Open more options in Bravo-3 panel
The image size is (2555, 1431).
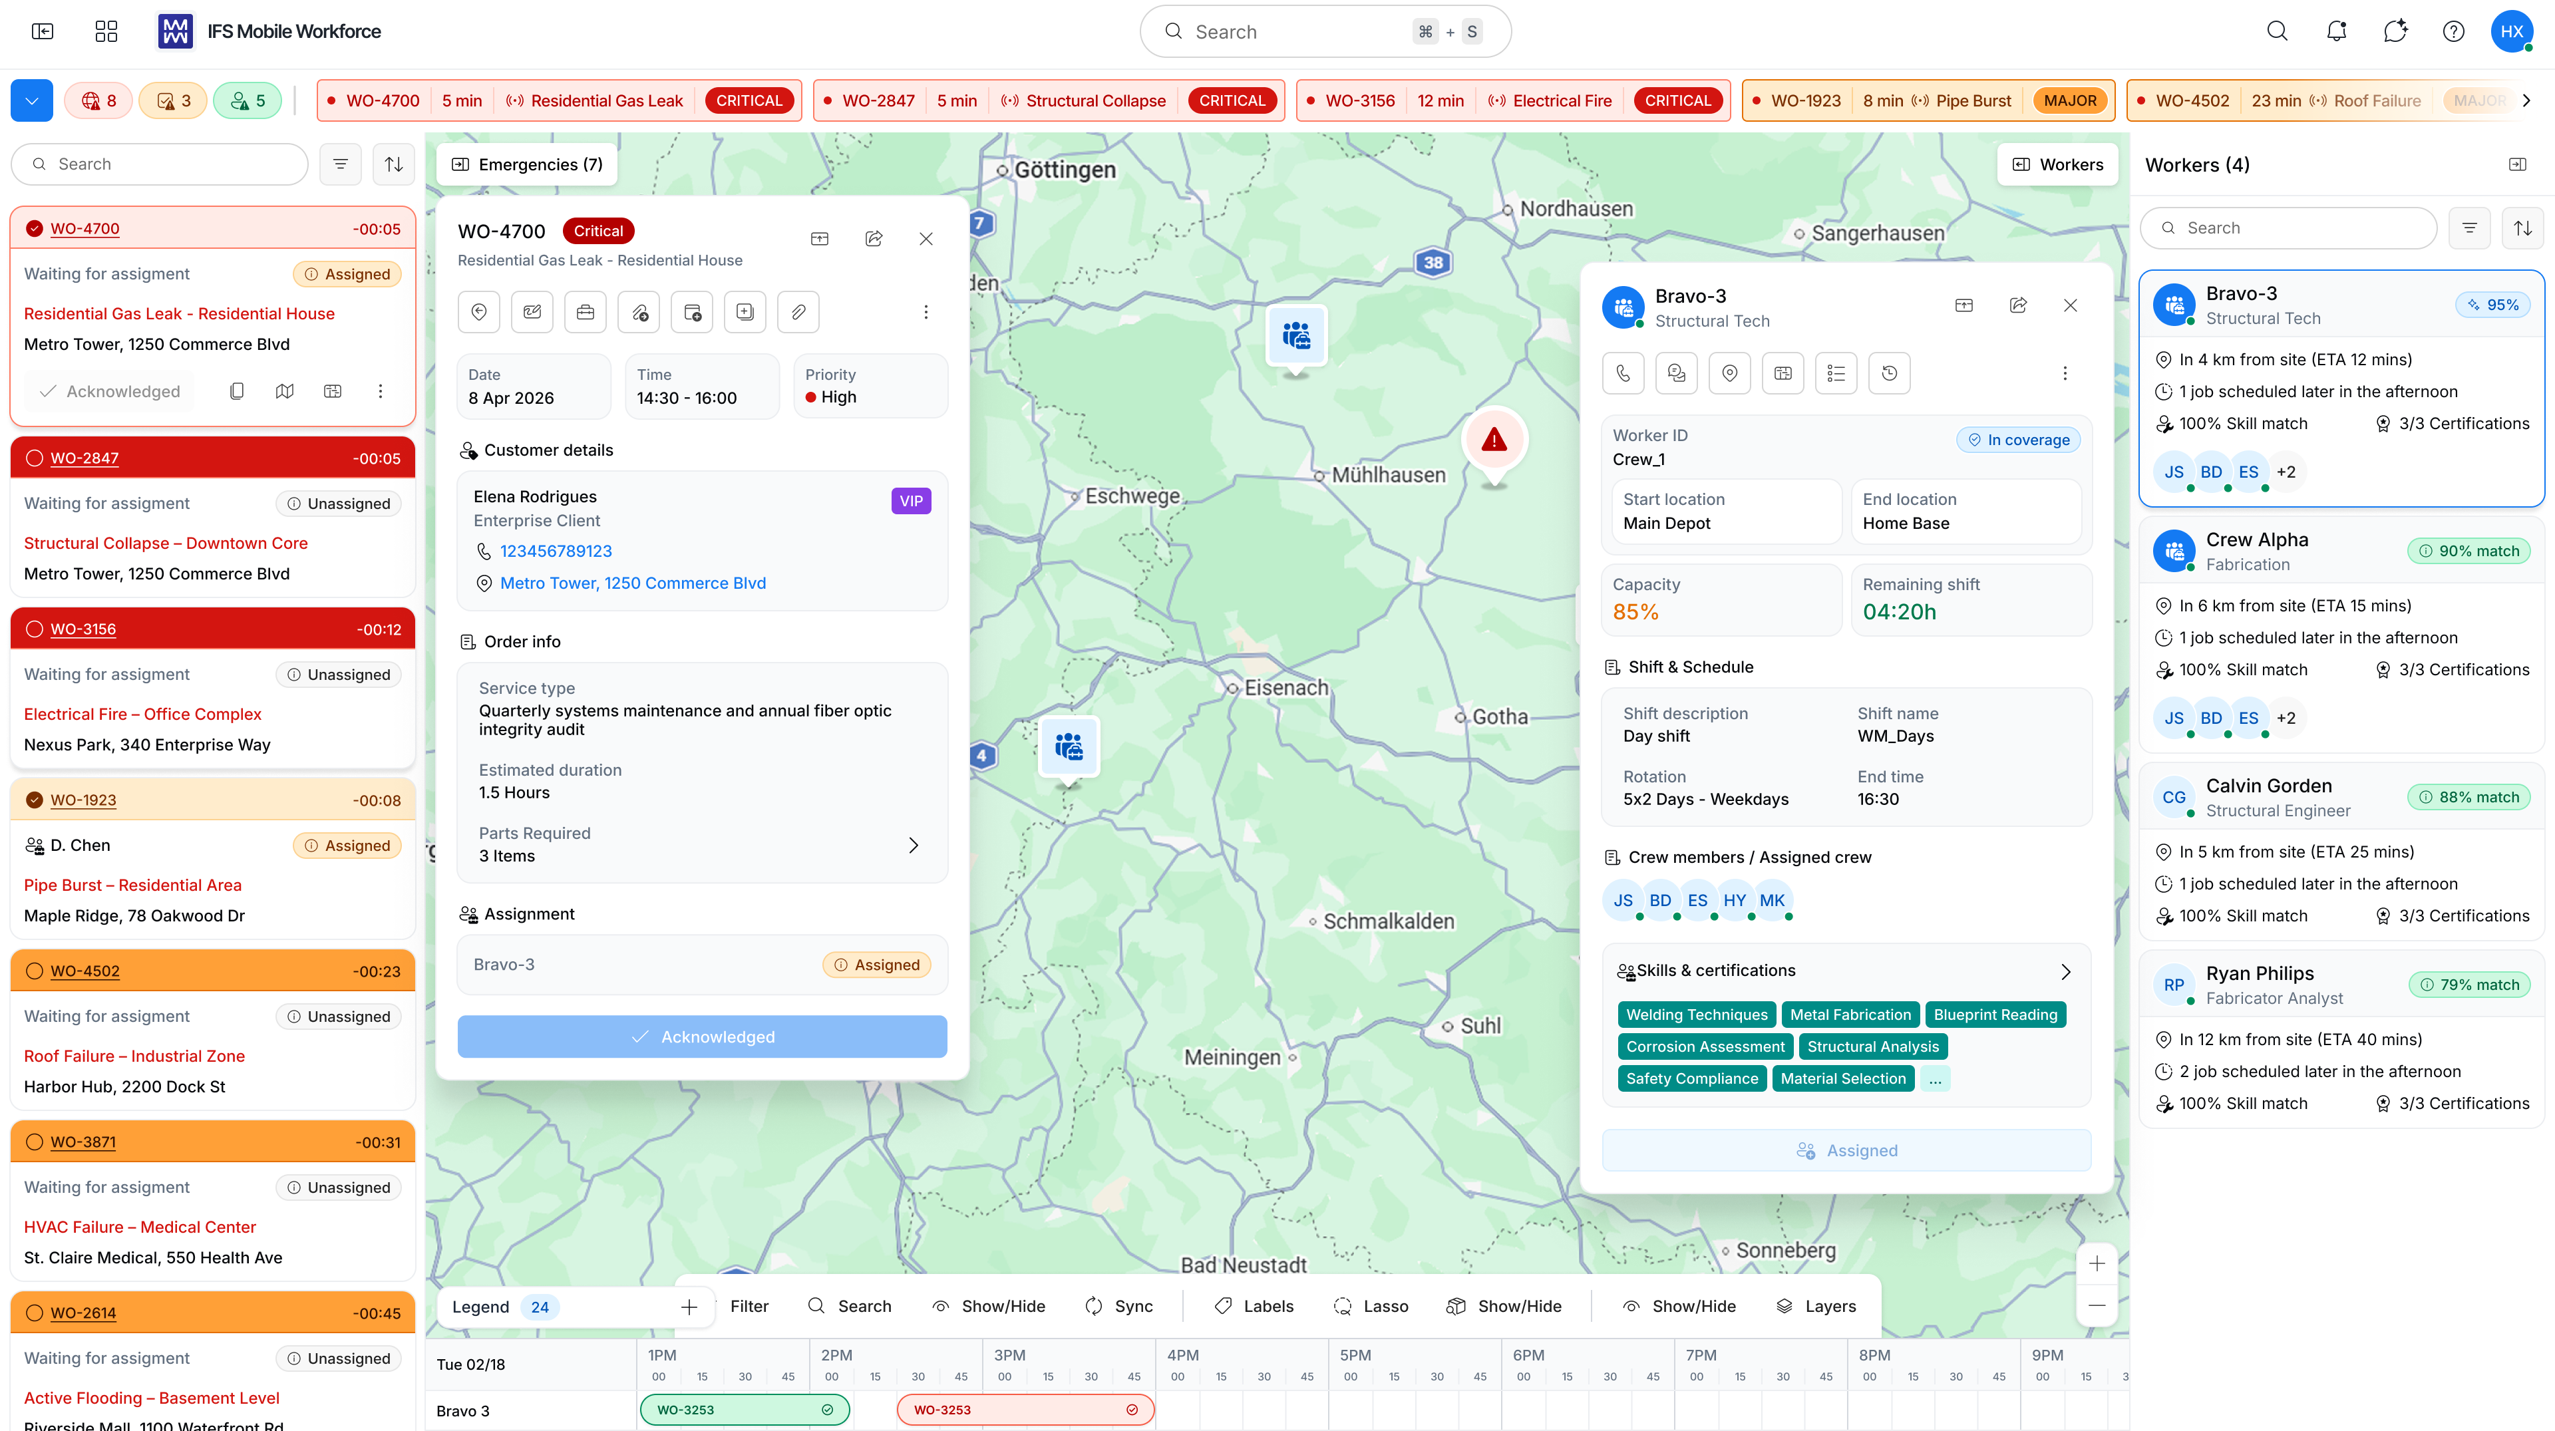tap(2065, 374)
